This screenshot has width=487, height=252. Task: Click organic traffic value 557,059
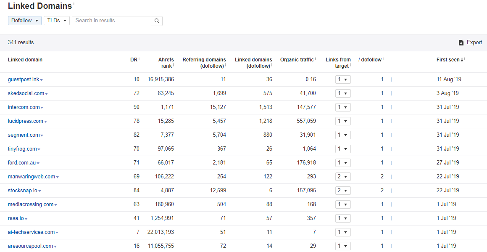pos(306,121)
